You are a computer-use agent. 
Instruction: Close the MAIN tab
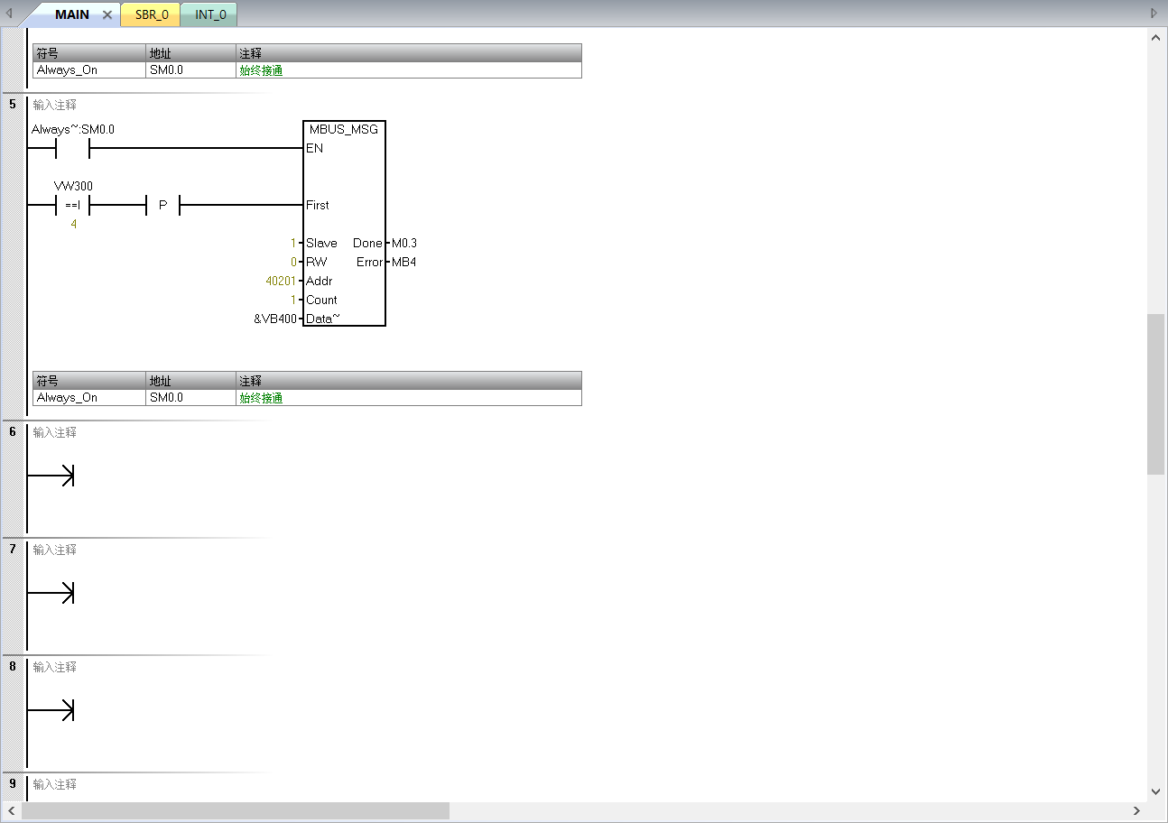click(x=107, y=14)
